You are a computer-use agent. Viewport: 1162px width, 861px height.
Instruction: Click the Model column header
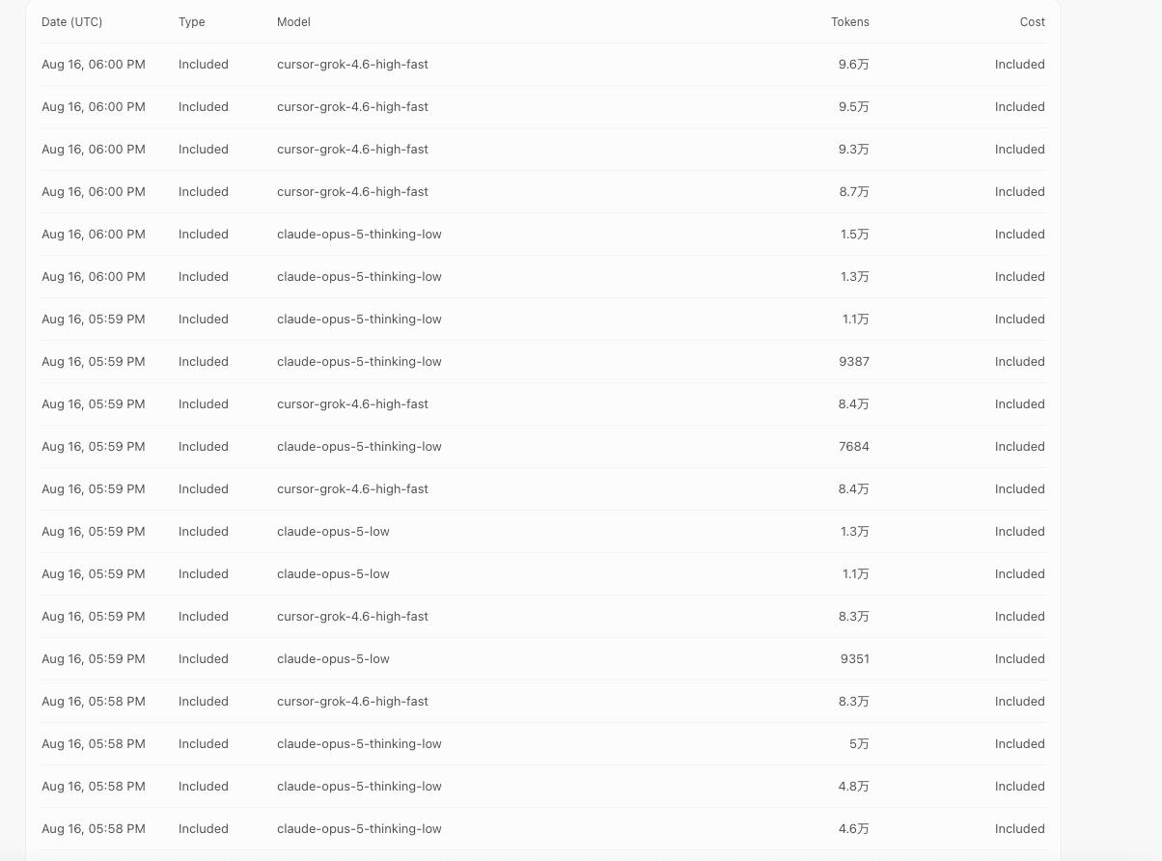coord(293,21)
